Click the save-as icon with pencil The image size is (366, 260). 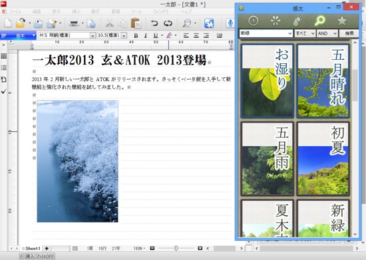tap(52, 23)
